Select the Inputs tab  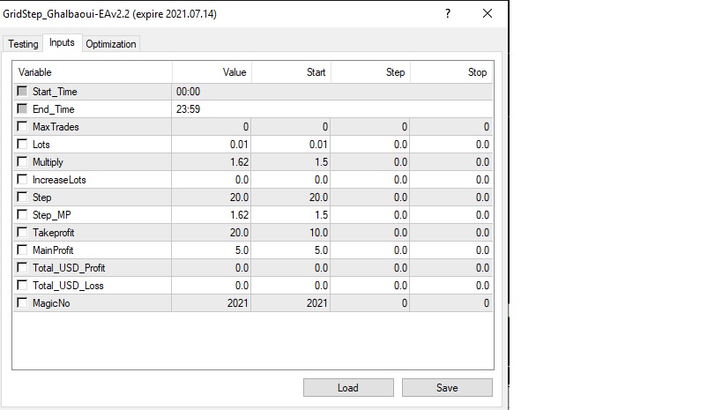click(x=62, y=43)
